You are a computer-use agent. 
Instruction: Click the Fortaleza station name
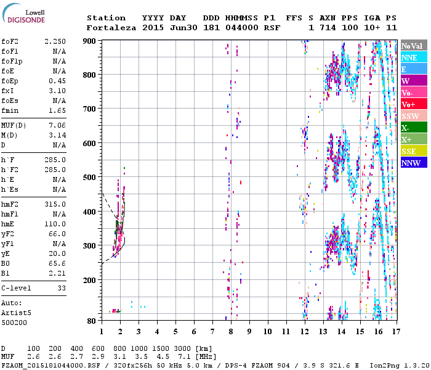(111, 28)
